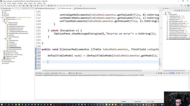Open the Run icon dropdown arrow
Viewport: 190px width, 106px height.
(x=25, y=6)
